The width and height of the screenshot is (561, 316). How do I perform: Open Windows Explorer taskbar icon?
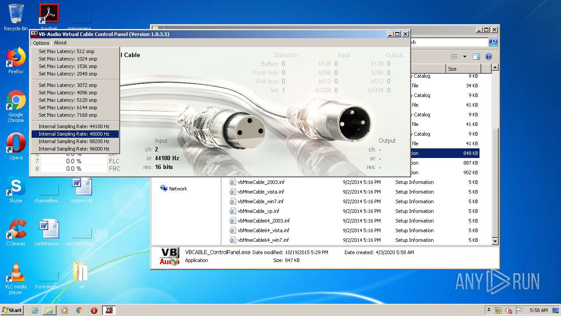click(x=50, y=310)
